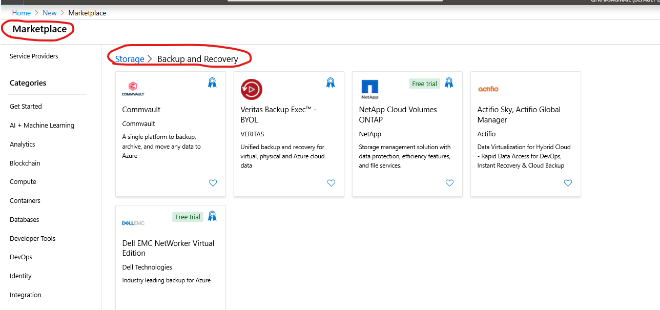Click the certified badge on Dell EMC card

[212, 216]
